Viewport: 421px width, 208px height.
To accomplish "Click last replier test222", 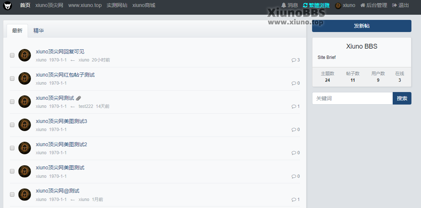I will coord(86,106).
